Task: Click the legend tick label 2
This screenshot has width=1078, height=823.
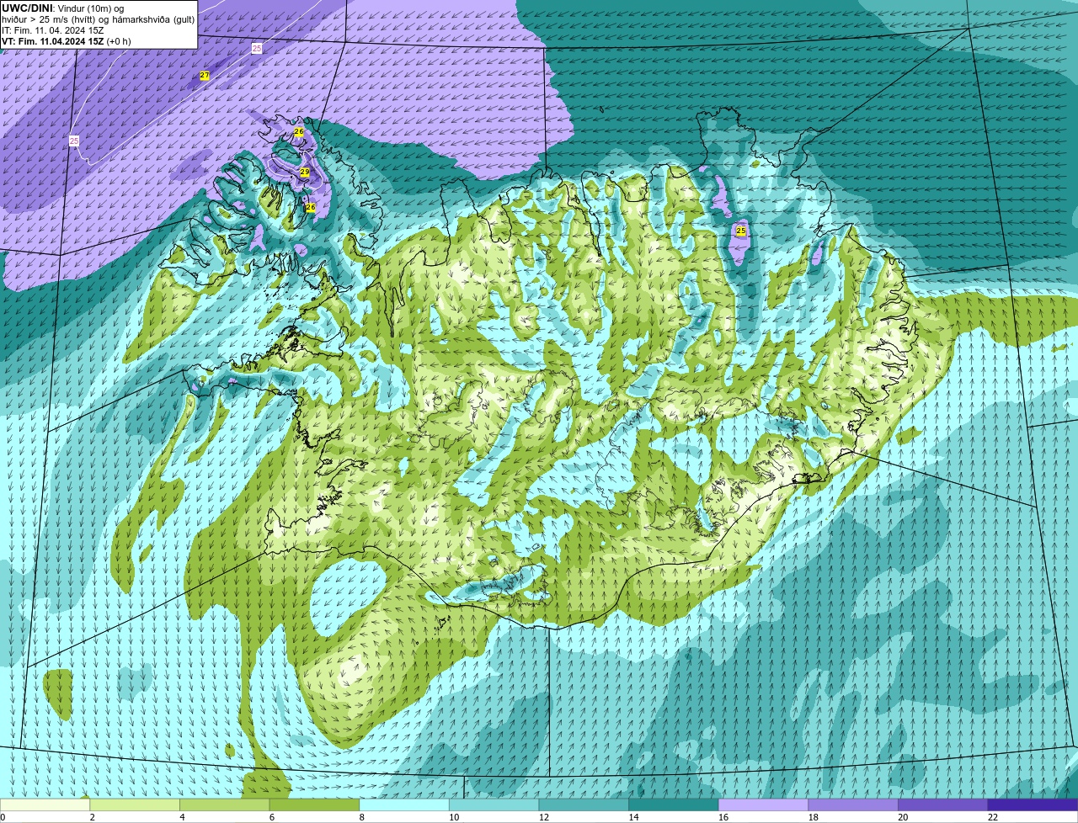Action: pos(92,817)
